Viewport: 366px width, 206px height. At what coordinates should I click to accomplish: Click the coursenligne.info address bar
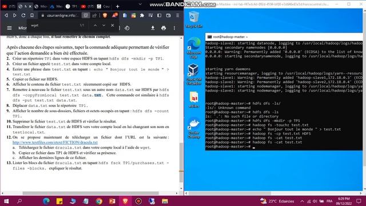tap(62, 15)
